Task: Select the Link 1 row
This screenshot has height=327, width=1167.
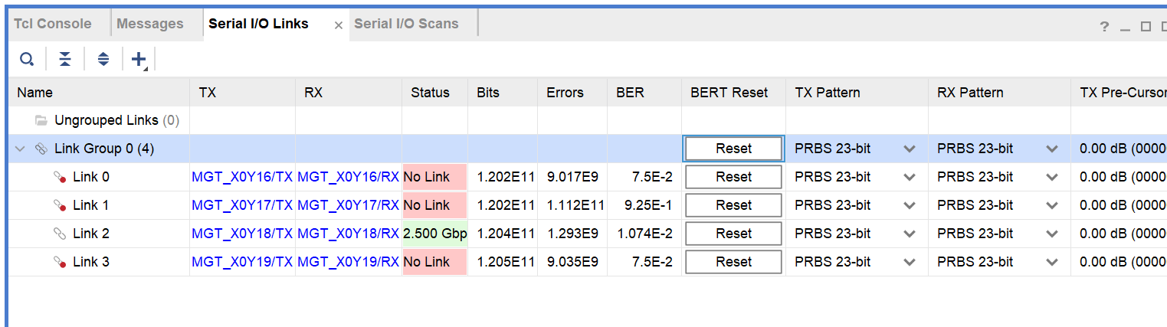Action: (90, 205)
